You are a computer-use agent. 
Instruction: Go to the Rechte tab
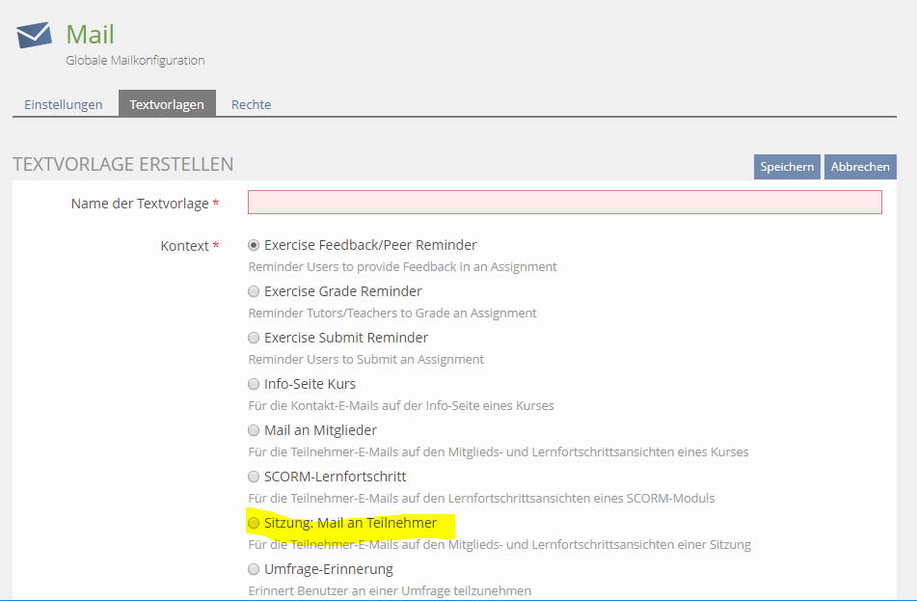pyautogui.click(x=251, y=104)
